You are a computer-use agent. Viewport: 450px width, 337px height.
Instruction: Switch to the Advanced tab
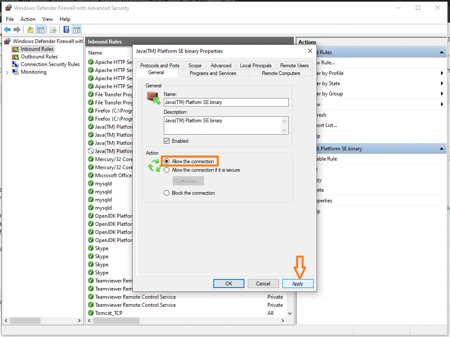(221, 66)
